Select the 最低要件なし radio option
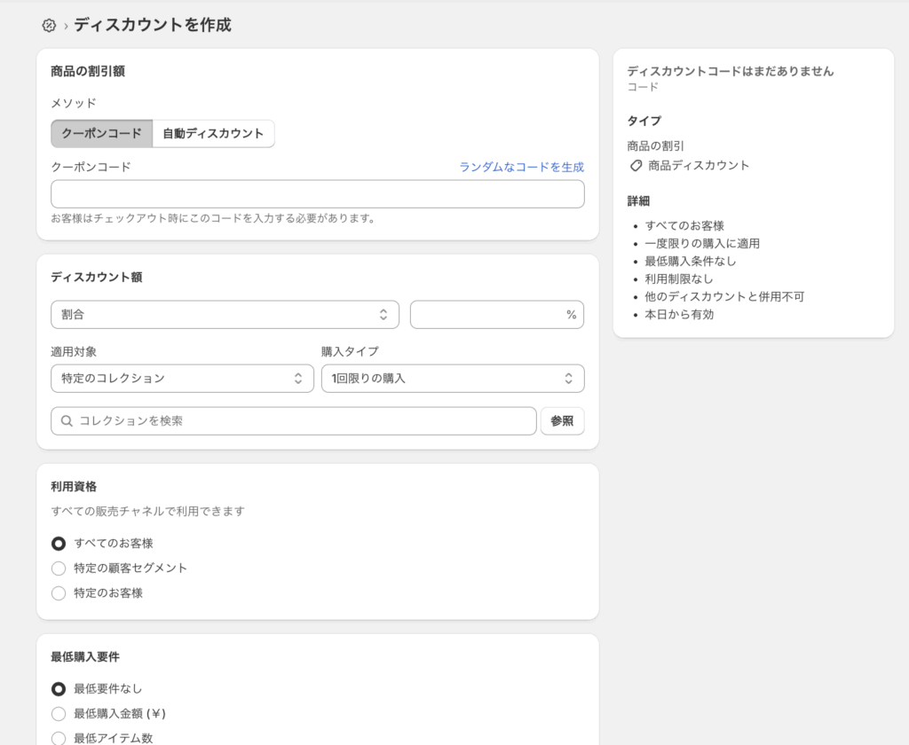The height and width of the screenshot is (745, 909). (59, 689)
